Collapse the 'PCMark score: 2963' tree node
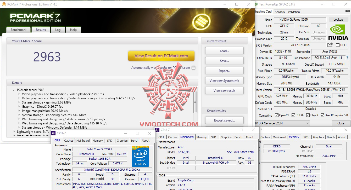Screen dimensions: 351x190 coord(14,90)
